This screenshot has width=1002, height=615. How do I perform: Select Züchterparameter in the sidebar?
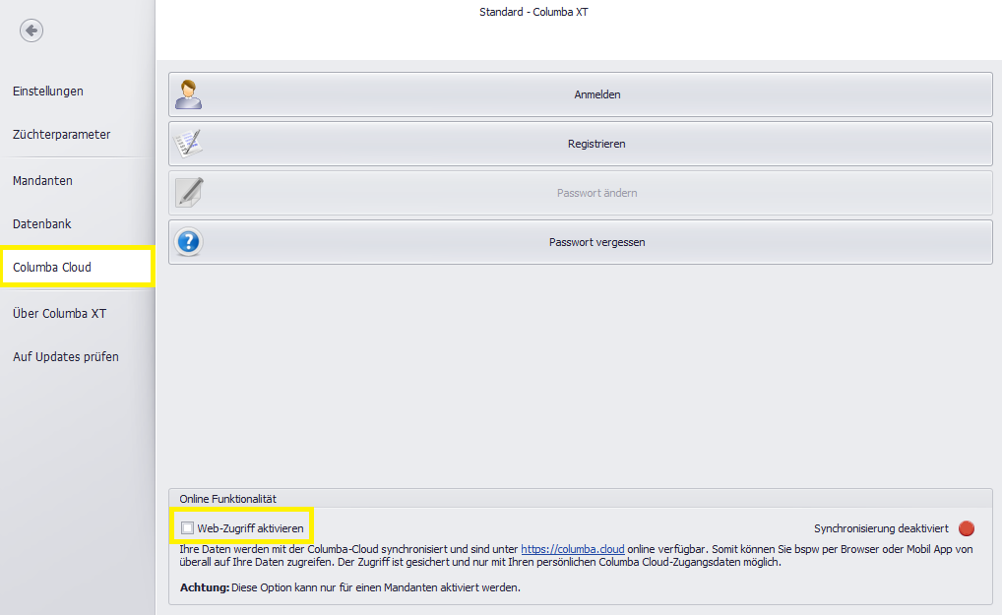point(61,135)
